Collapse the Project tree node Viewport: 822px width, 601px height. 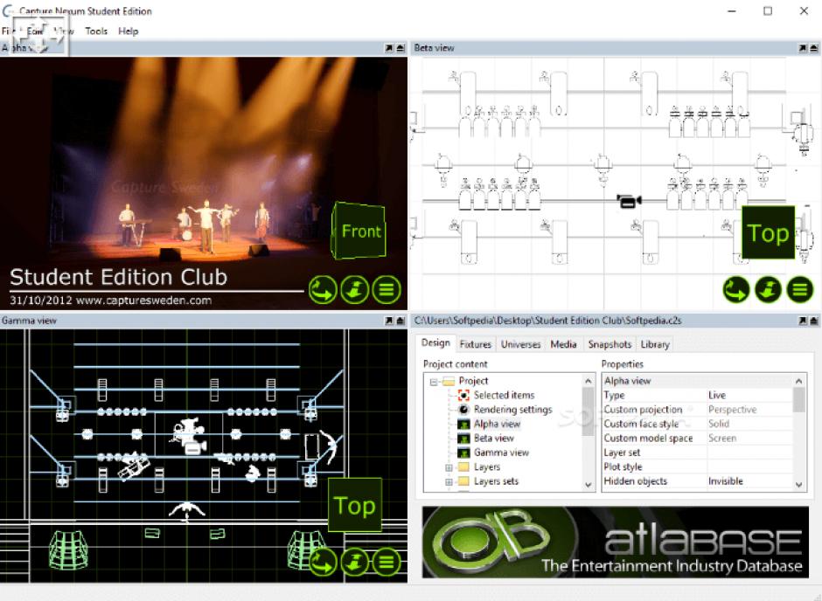[x=434, y=382]
